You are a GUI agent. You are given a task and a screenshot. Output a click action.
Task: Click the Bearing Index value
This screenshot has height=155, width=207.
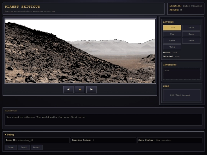93,140
